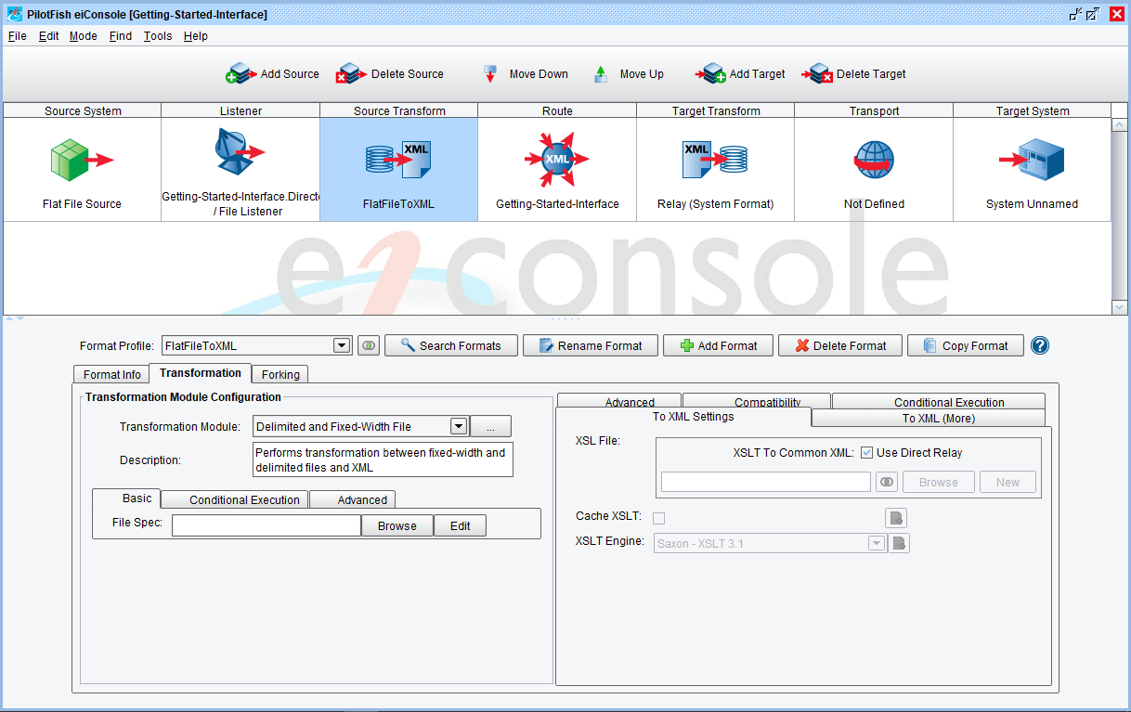Select the Listener satellite dish icon
This screenshot has height=712, width=1131.
[240, 151]
